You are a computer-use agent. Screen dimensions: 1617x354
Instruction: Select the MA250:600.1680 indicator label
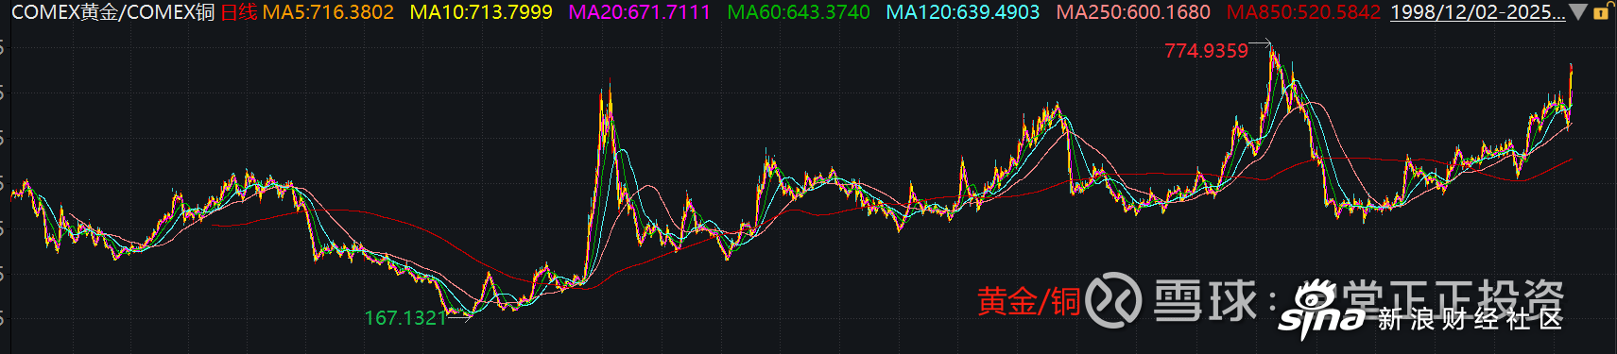[x=1132, y=12]
